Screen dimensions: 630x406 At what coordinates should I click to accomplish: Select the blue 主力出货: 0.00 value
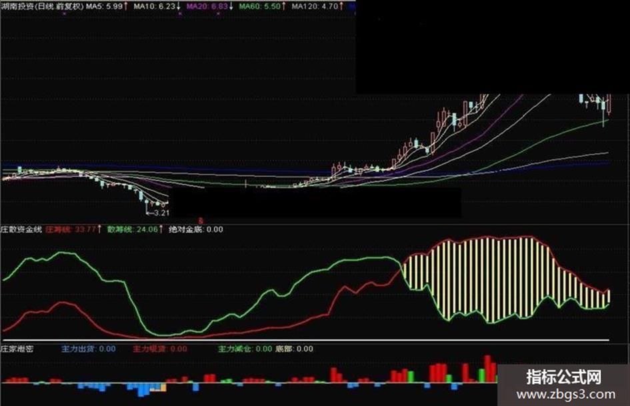[89, 349]
